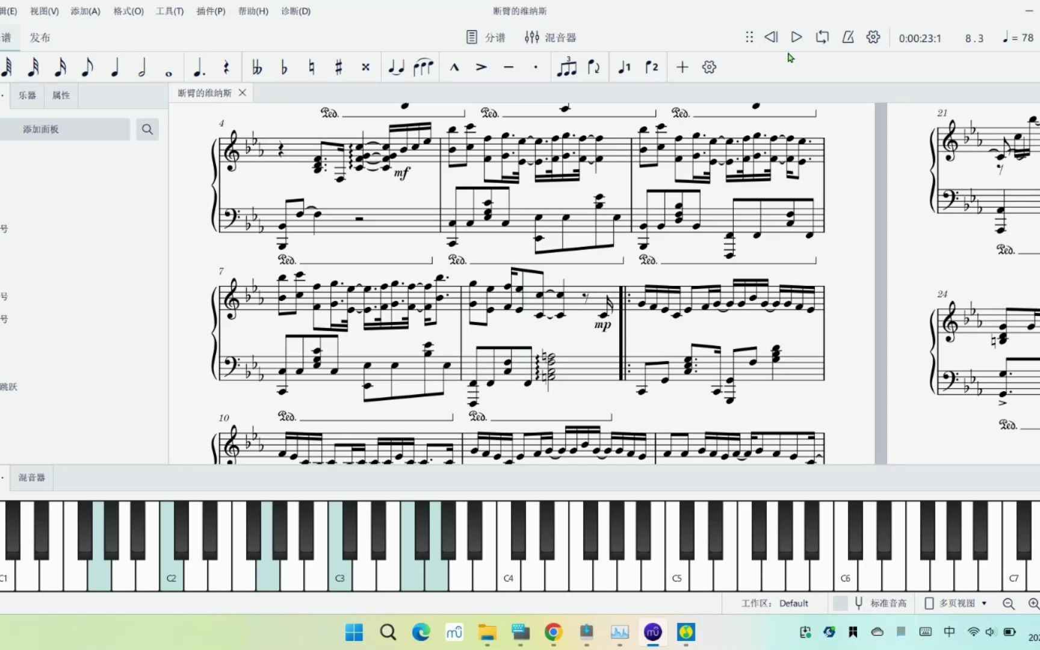Add marcato articulation
The height and width of the screenshot is (650, 1040).
[454, 67]
